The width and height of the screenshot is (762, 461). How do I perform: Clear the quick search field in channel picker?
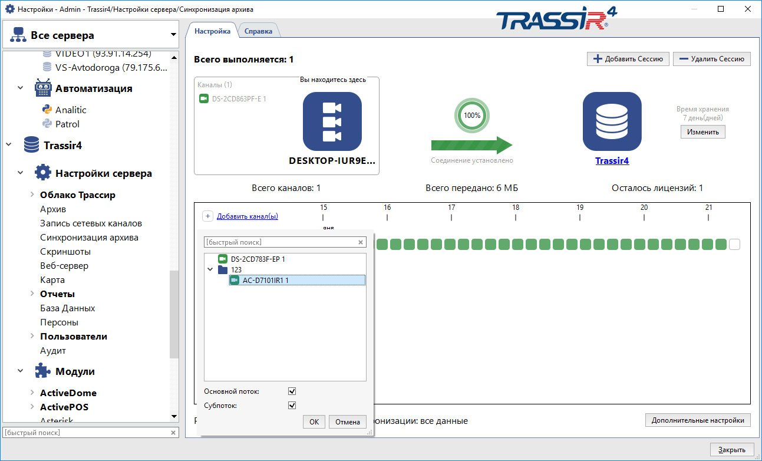359,242
